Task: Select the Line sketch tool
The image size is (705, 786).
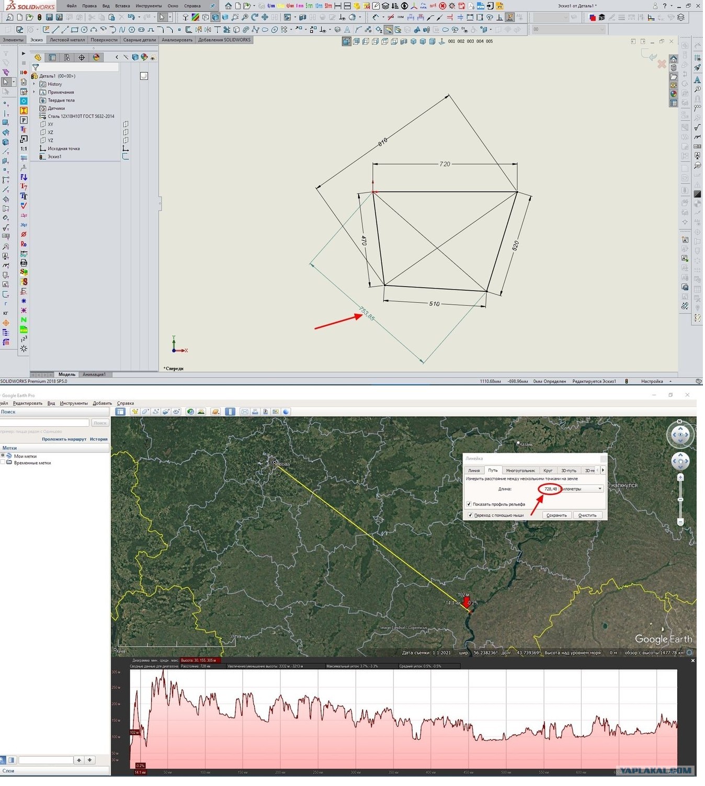Action: pyautogui.click(x=55, y=29)
